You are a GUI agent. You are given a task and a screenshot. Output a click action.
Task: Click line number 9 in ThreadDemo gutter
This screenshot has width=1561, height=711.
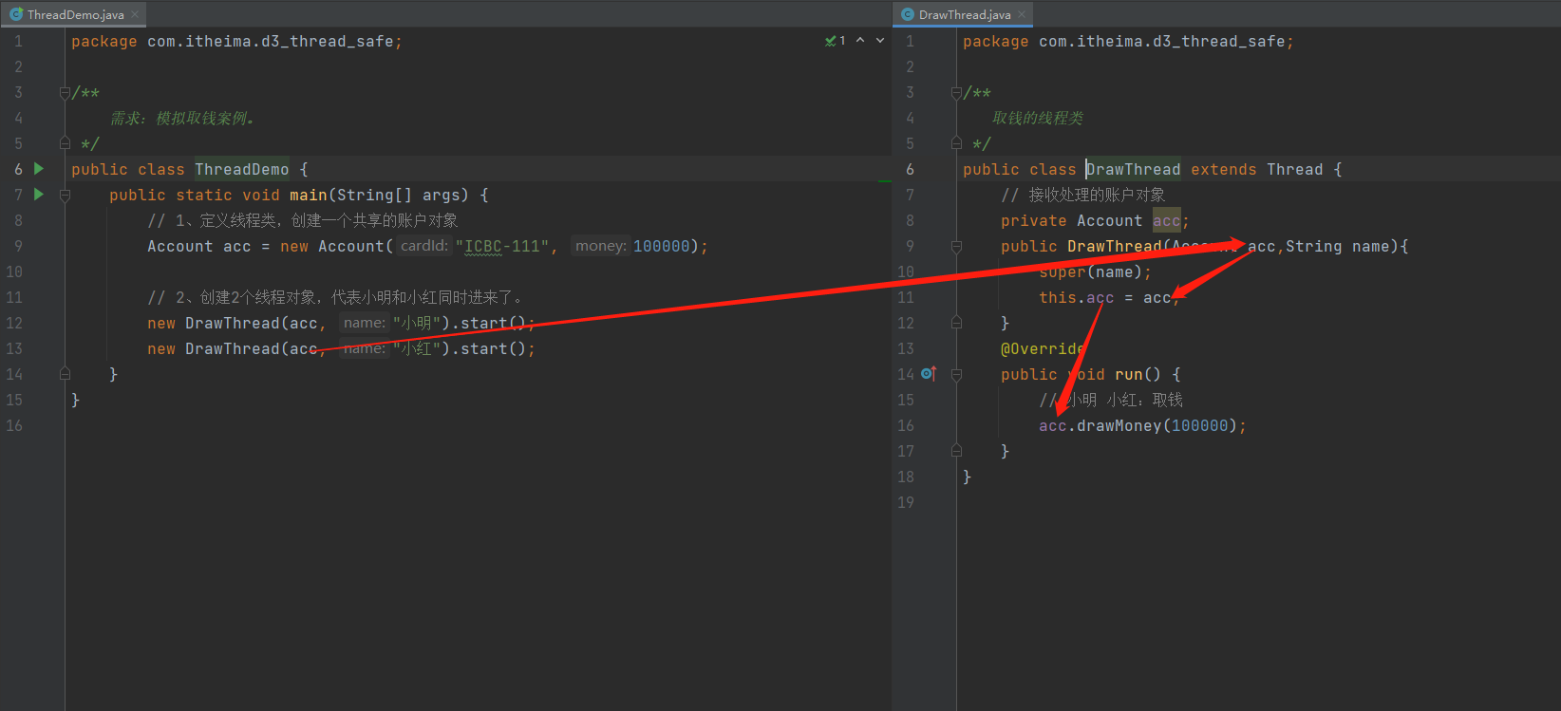point(18,246)
